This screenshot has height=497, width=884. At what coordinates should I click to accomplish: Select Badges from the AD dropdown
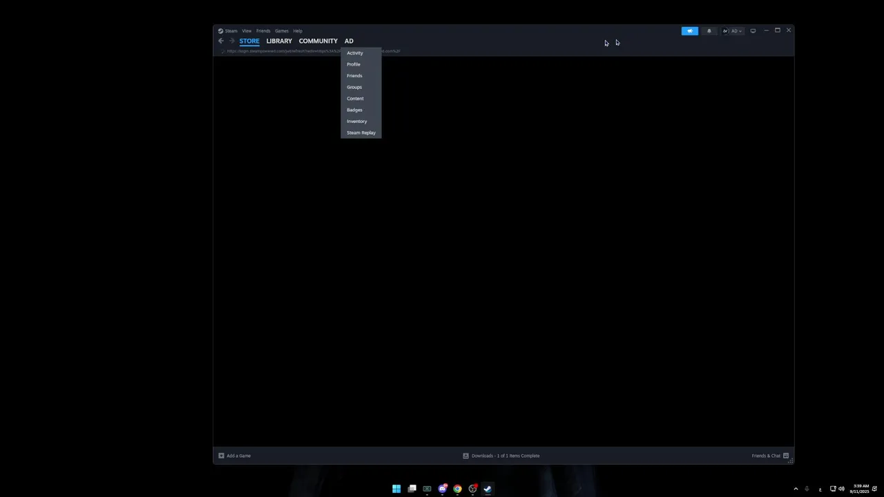click(x=361, y=110)
